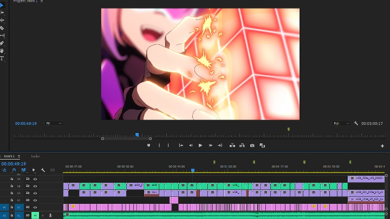Select the pink clip on track V2
Screen dimensions: 390x219
[174, 200]
